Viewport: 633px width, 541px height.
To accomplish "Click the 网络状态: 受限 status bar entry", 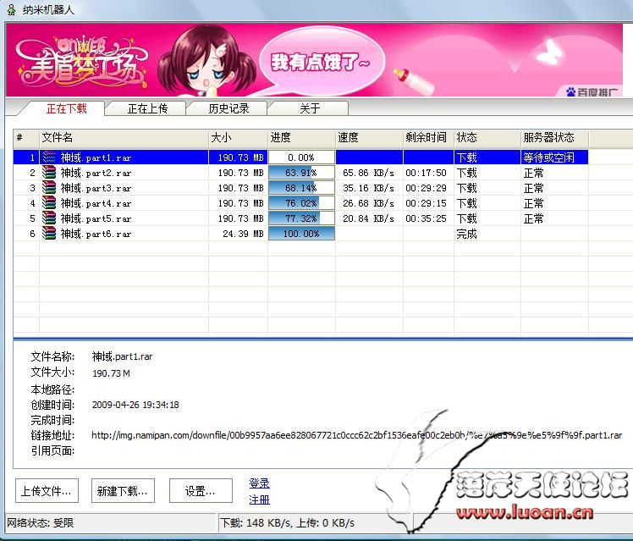I will (x=41, y=523).
